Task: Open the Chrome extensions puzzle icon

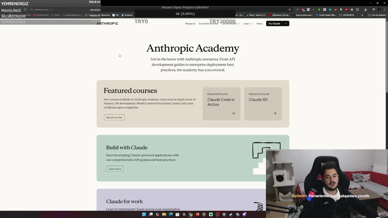Action: pos(357,9)
